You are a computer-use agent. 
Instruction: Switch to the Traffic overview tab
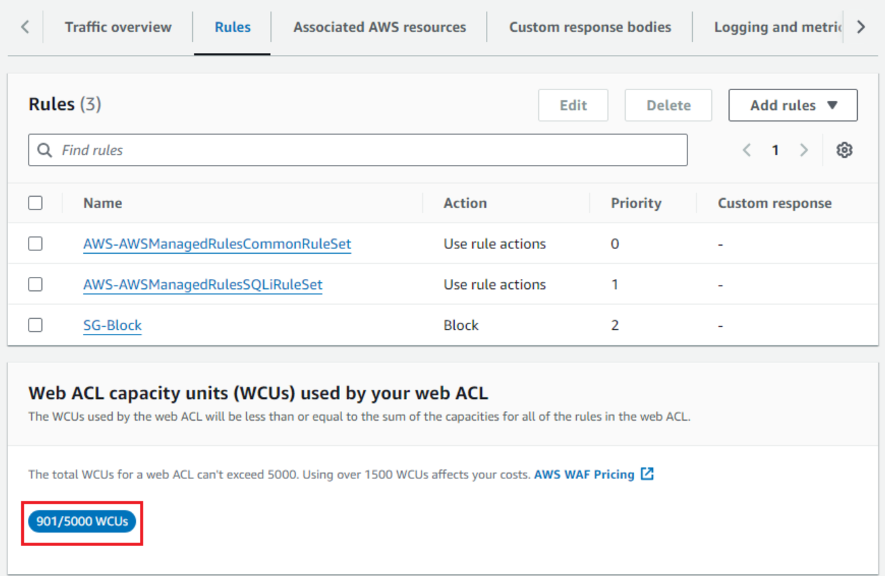coord(118,27)
